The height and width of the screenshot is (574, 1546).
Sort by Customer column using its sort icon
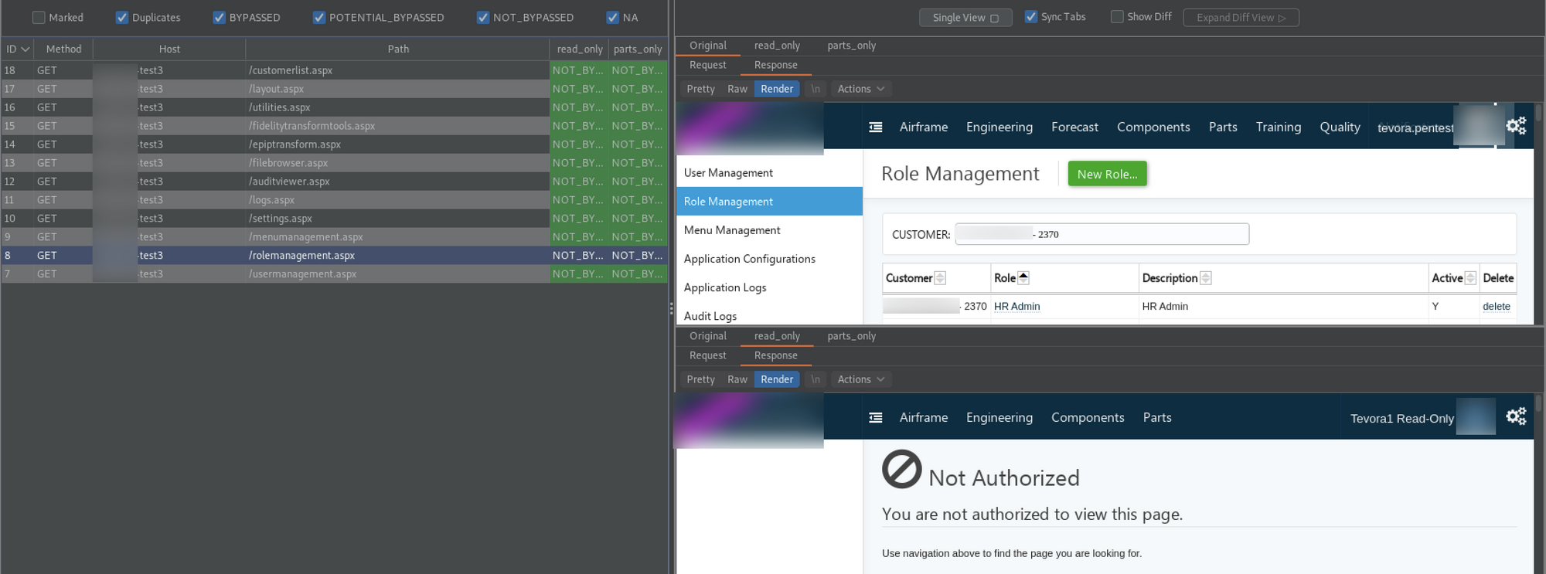click(x=940, y=278)
